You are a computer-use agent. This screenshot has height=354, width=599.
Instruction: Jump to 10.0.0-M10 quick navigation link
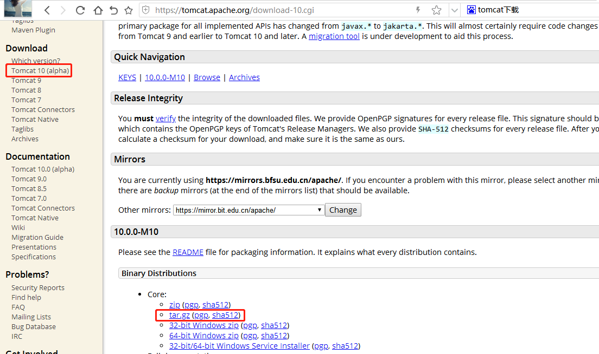click(x=165, y=77)
